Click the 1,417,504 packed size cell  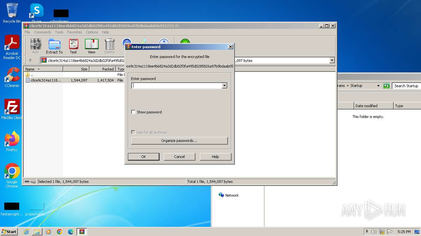pos(106,80)
